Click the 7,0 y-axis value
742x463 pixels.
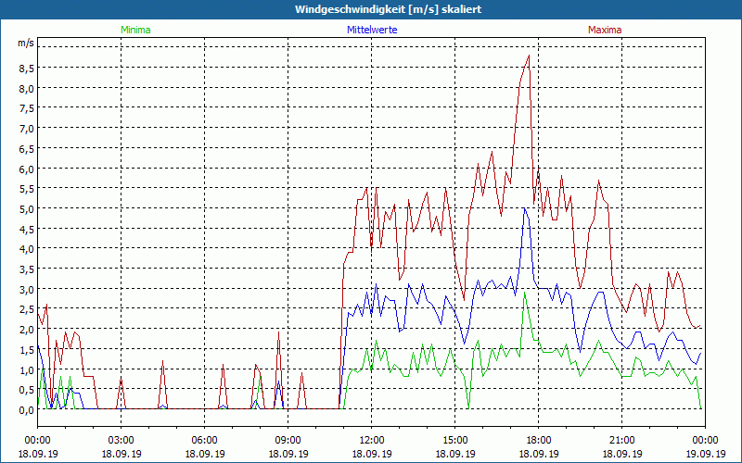26,129
